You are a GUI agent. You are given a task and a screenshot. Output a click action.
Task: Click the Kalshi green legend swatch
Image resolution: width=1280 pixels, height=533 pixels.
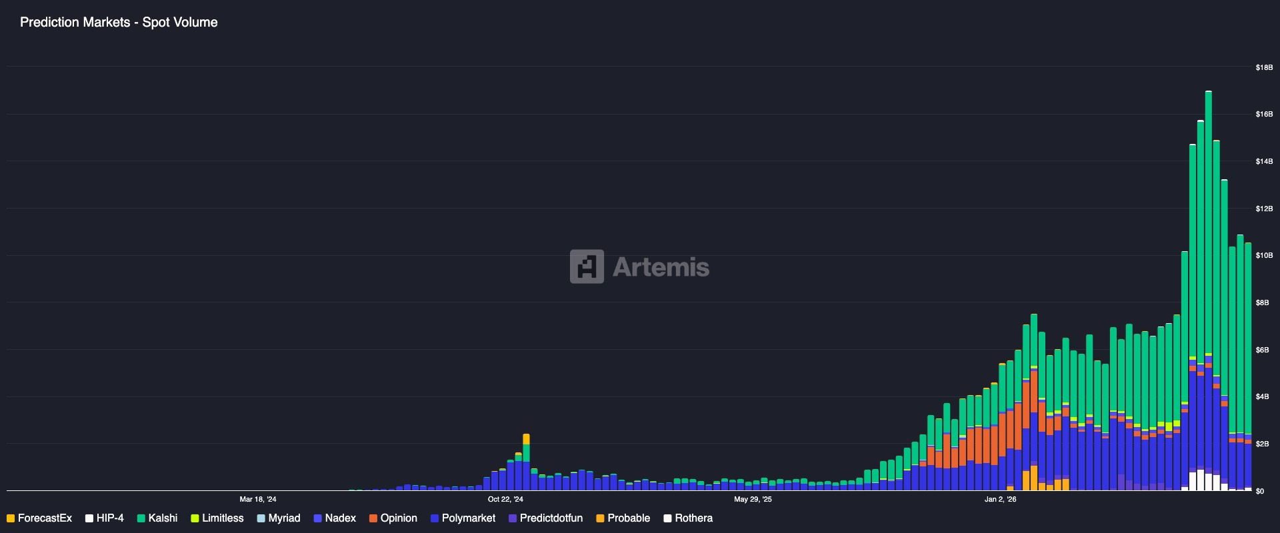pyautogui.click(x=141, y=518)
